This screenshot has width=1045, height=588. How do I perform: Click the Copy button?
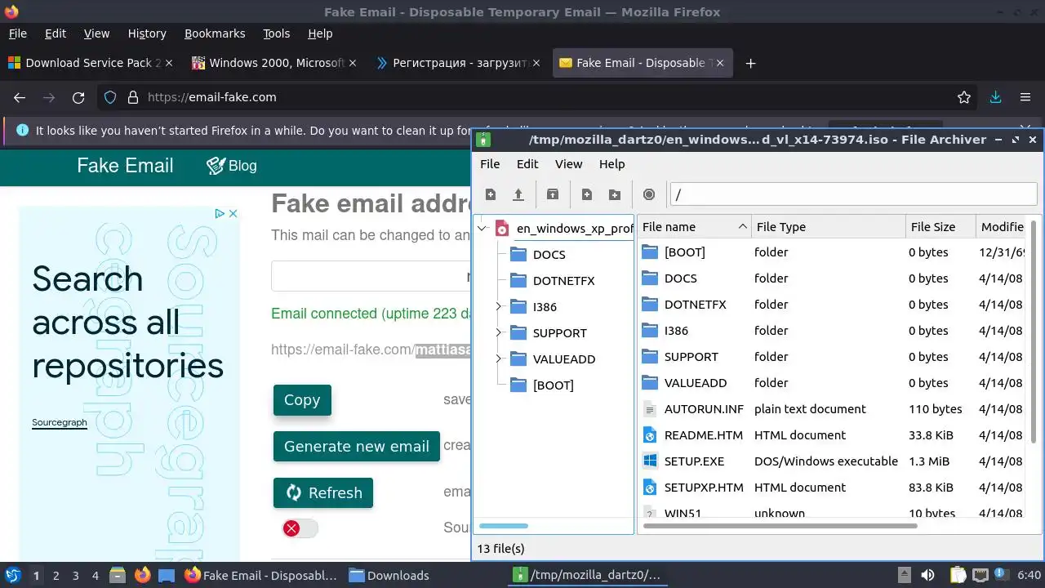pyautogui.click(x=302, y=400)
